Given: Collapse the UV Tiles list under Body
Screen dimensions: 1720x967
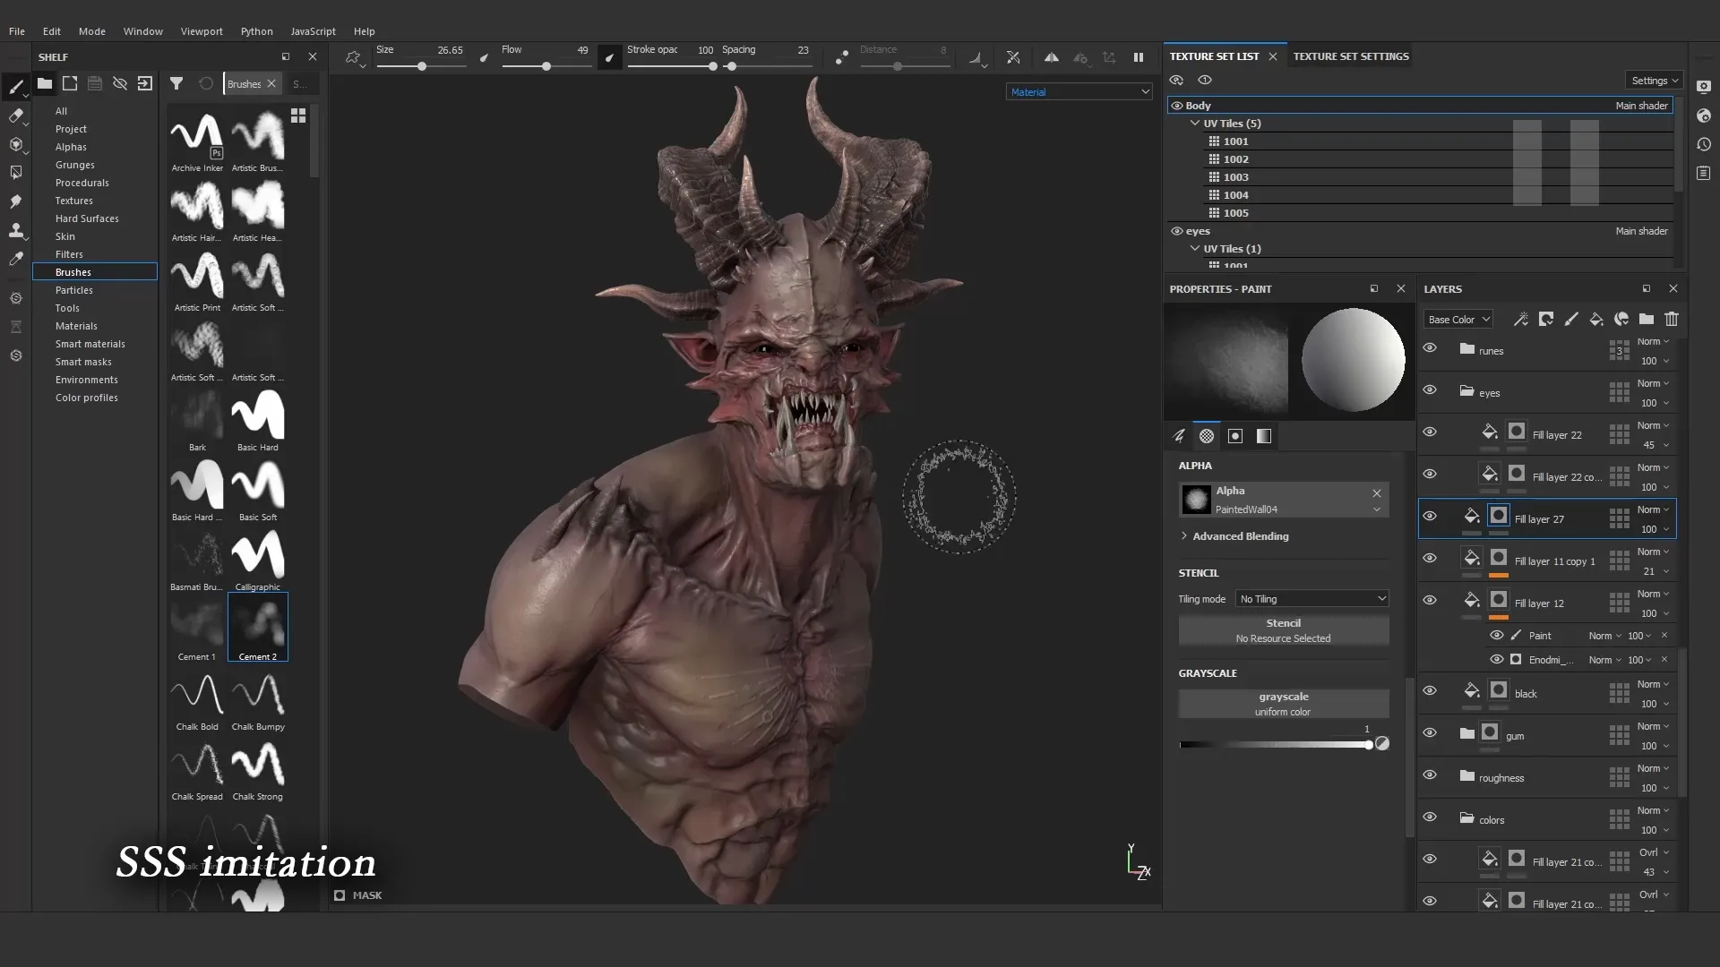Looking at the screenshot, I should [1195, 124].
